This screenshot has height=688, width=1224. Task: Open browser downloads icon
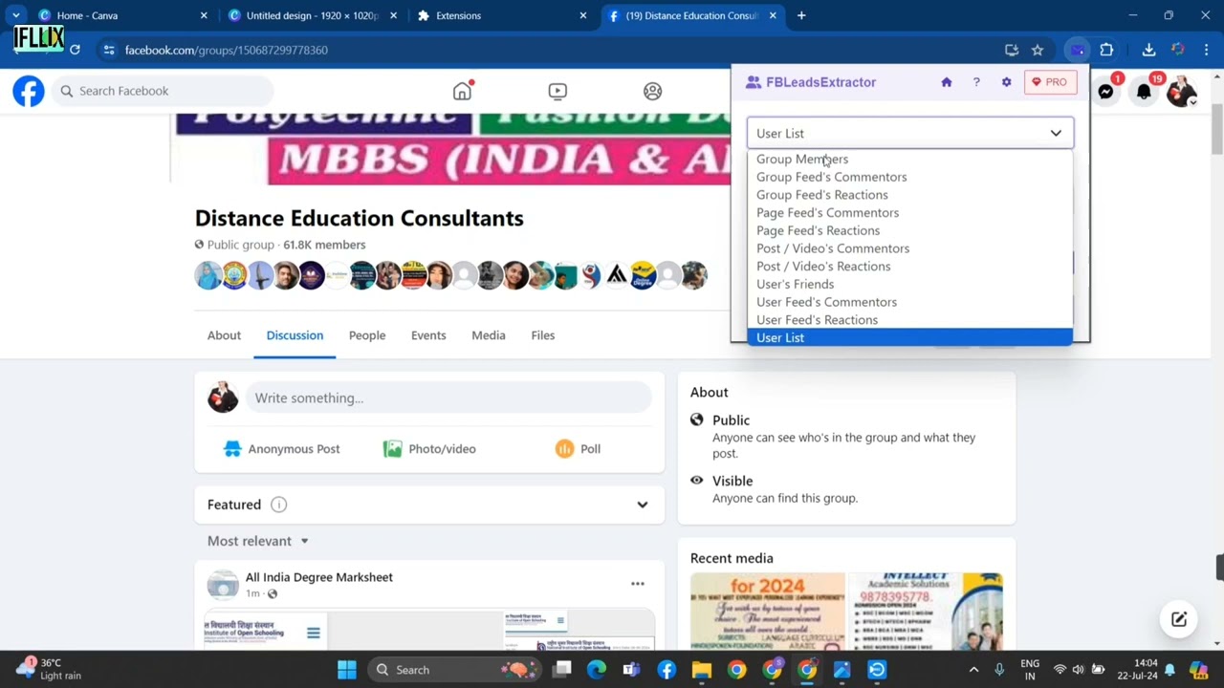tap(1148, 50)
